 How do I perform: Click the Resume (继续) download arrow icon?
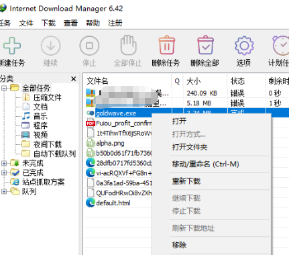click(x=51, y=46)
